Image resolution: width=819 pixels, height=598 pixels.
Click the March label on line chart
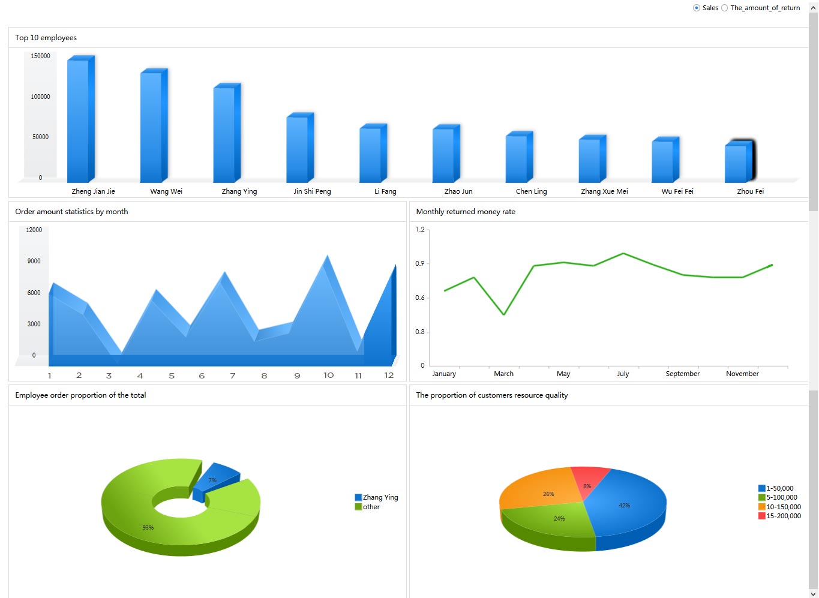[504, 374]
